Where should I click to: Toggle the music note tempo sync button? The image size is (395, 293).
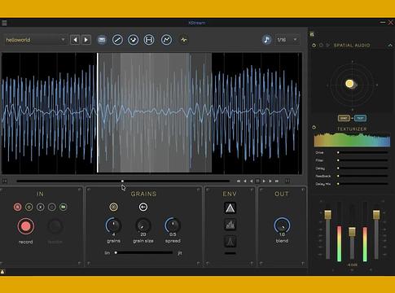pos(266,40)
